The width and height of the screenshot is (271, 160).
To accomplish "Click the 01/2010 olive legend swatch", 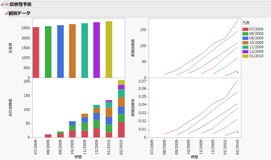I will point(245,55).
